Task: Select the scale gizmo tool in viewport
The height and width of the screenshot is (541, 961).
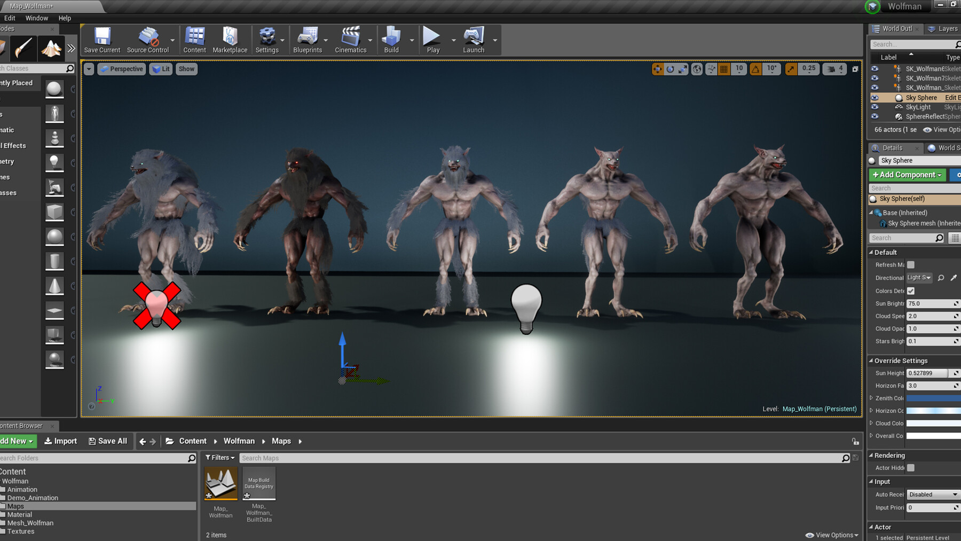Action: tap(683, 69)
